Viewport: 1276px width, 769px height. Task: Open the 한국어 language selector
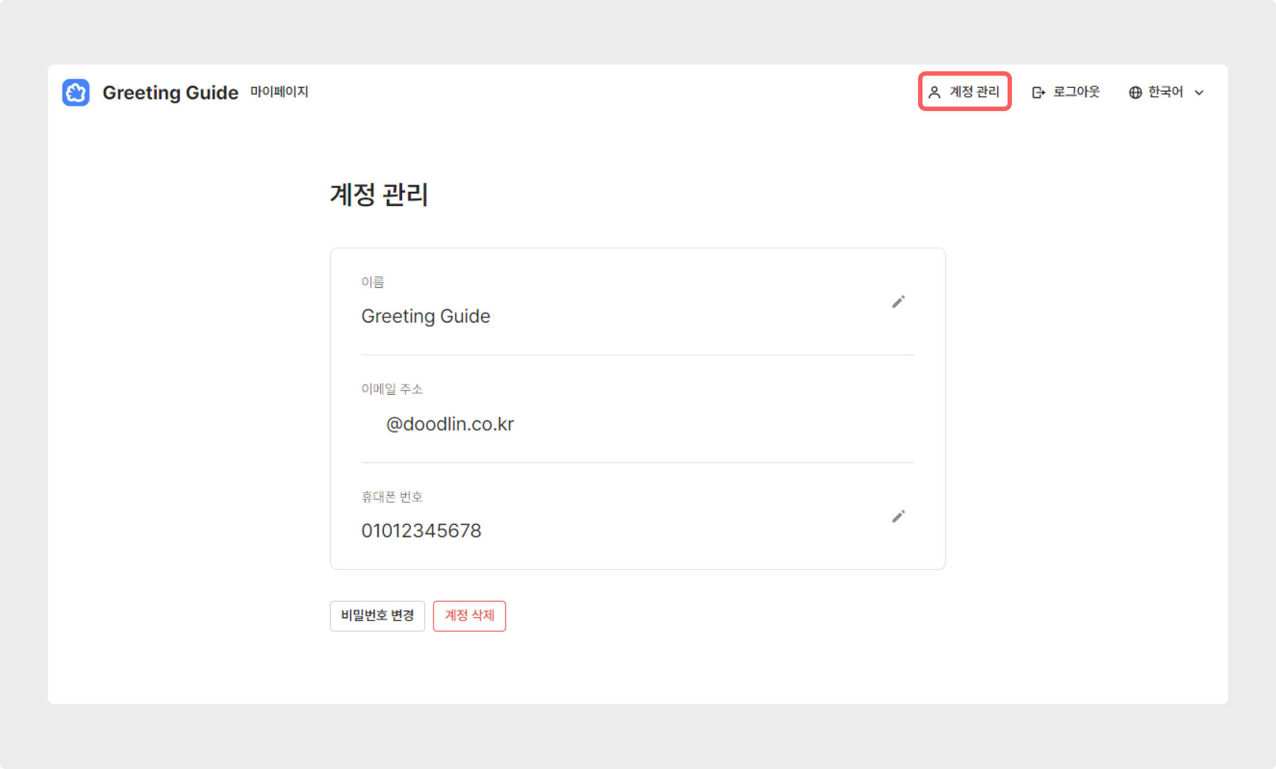click(x=1166, y=92)
